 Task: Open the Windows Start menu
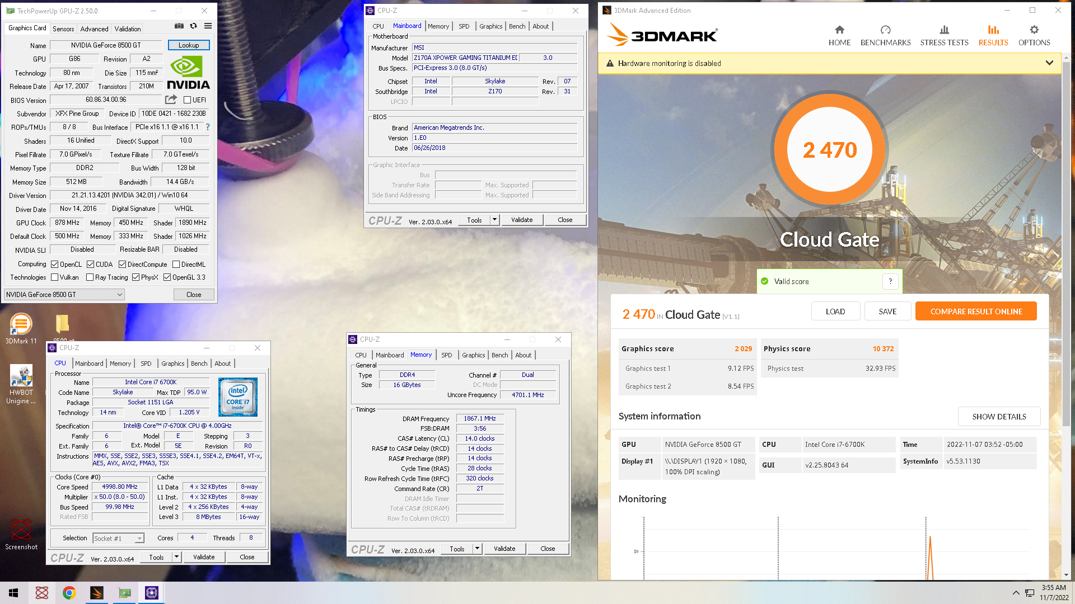(x=13, y=593)
